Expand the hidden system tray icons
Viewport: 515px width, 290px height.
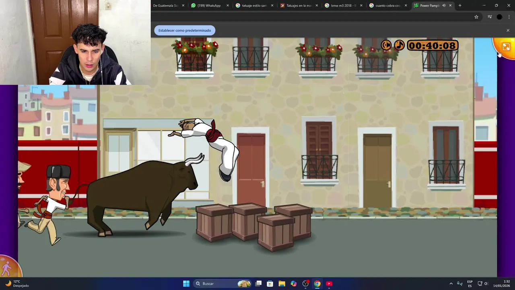[451, 284]
